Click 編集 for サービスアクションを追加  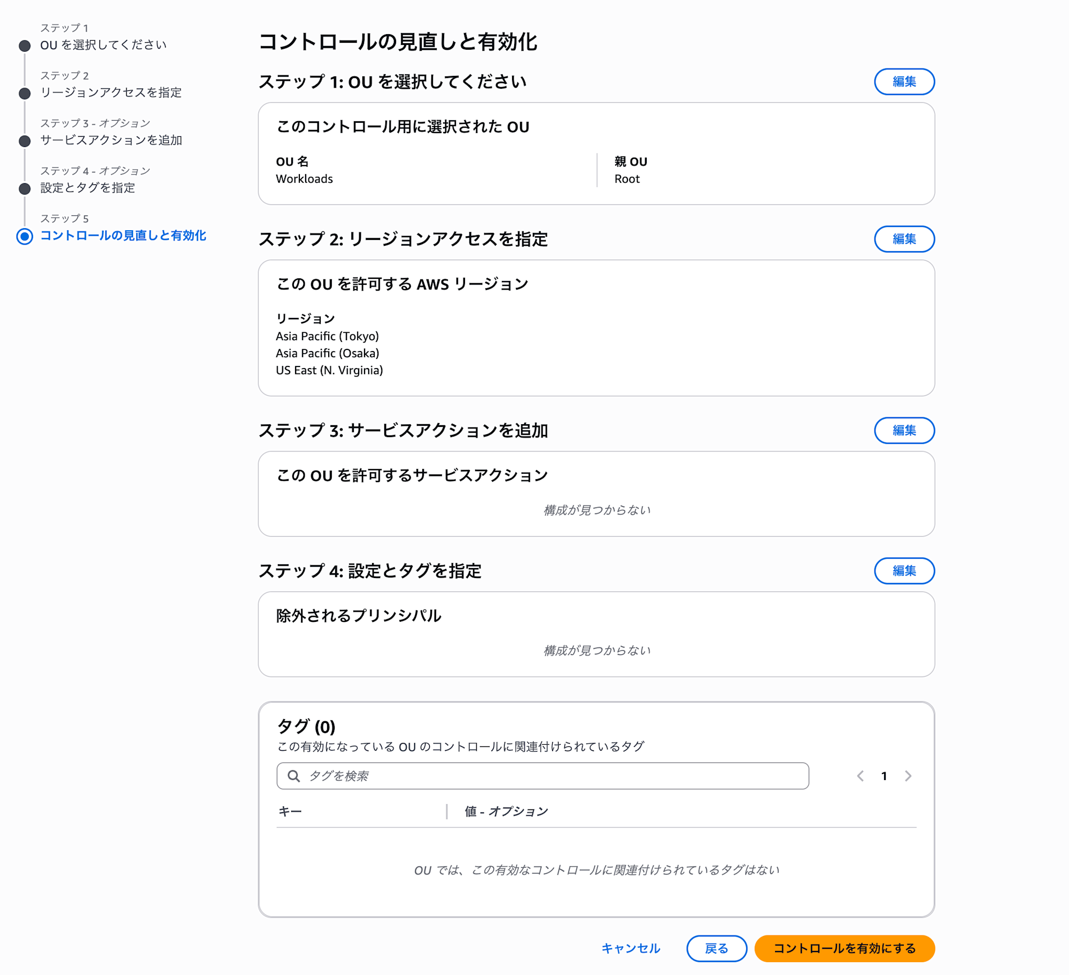click(904, 430)
